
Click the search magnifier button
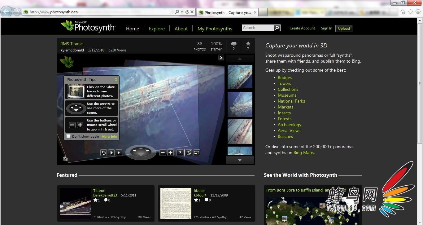(277, 28)
